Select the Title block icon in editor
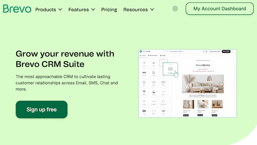Viewport: 257px width, 145px height. 144,63
